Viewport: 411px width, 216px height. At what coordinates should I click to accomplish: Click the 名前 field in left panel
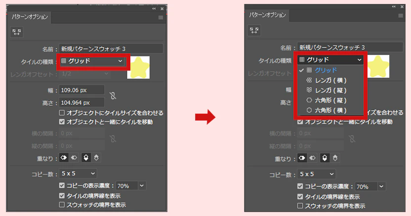111,49
